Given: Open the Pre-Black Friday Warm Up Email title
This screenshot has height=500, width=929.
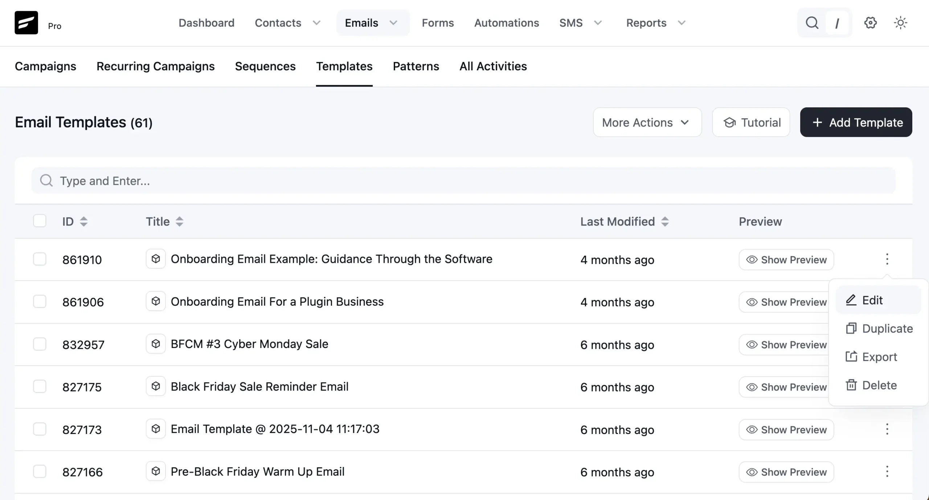Looking at the screenshot, I should pyautogui.click(x=258, y=471).
